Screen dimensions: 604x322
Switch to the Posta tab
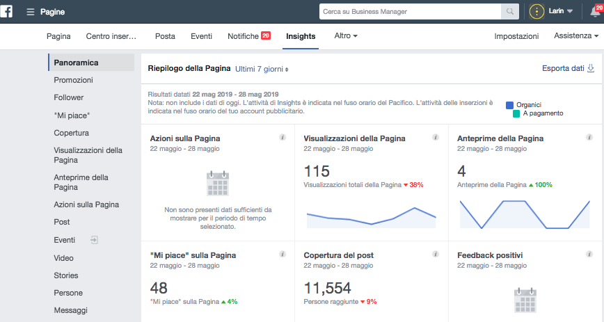pyautogui.click(x=165, y=36)
